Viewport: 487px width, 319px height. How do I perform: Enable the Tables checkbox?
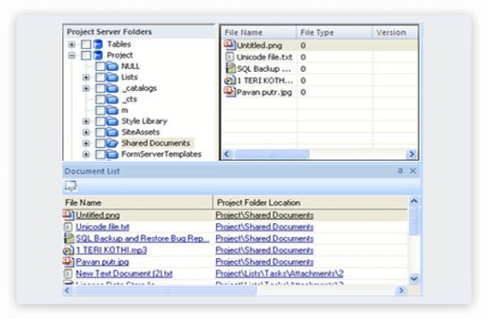pos(86,44)
